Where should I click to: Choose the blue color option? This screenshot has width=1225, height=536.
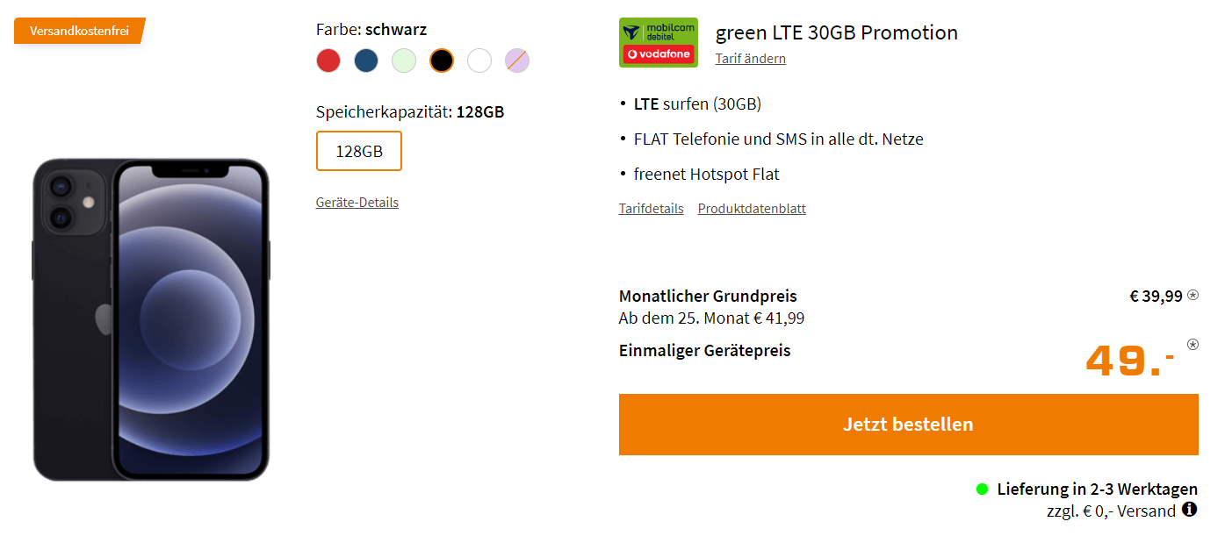coord(366,61)
